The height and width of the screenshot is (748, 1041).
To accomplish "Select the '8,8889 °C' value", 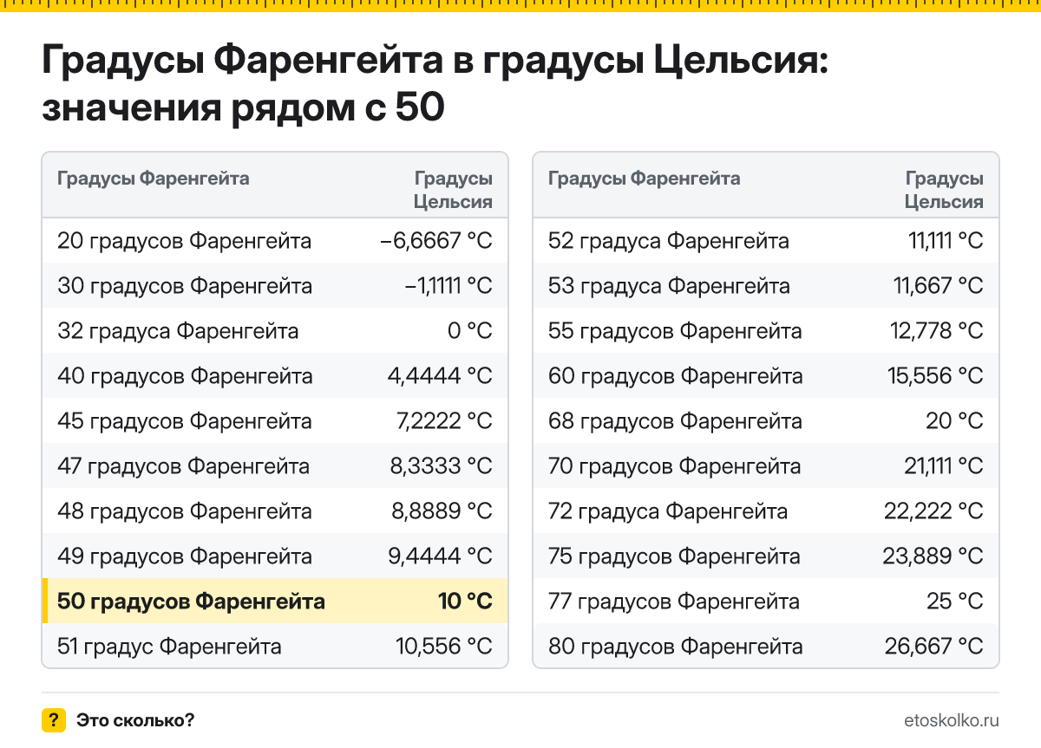I will click(442, 511).
